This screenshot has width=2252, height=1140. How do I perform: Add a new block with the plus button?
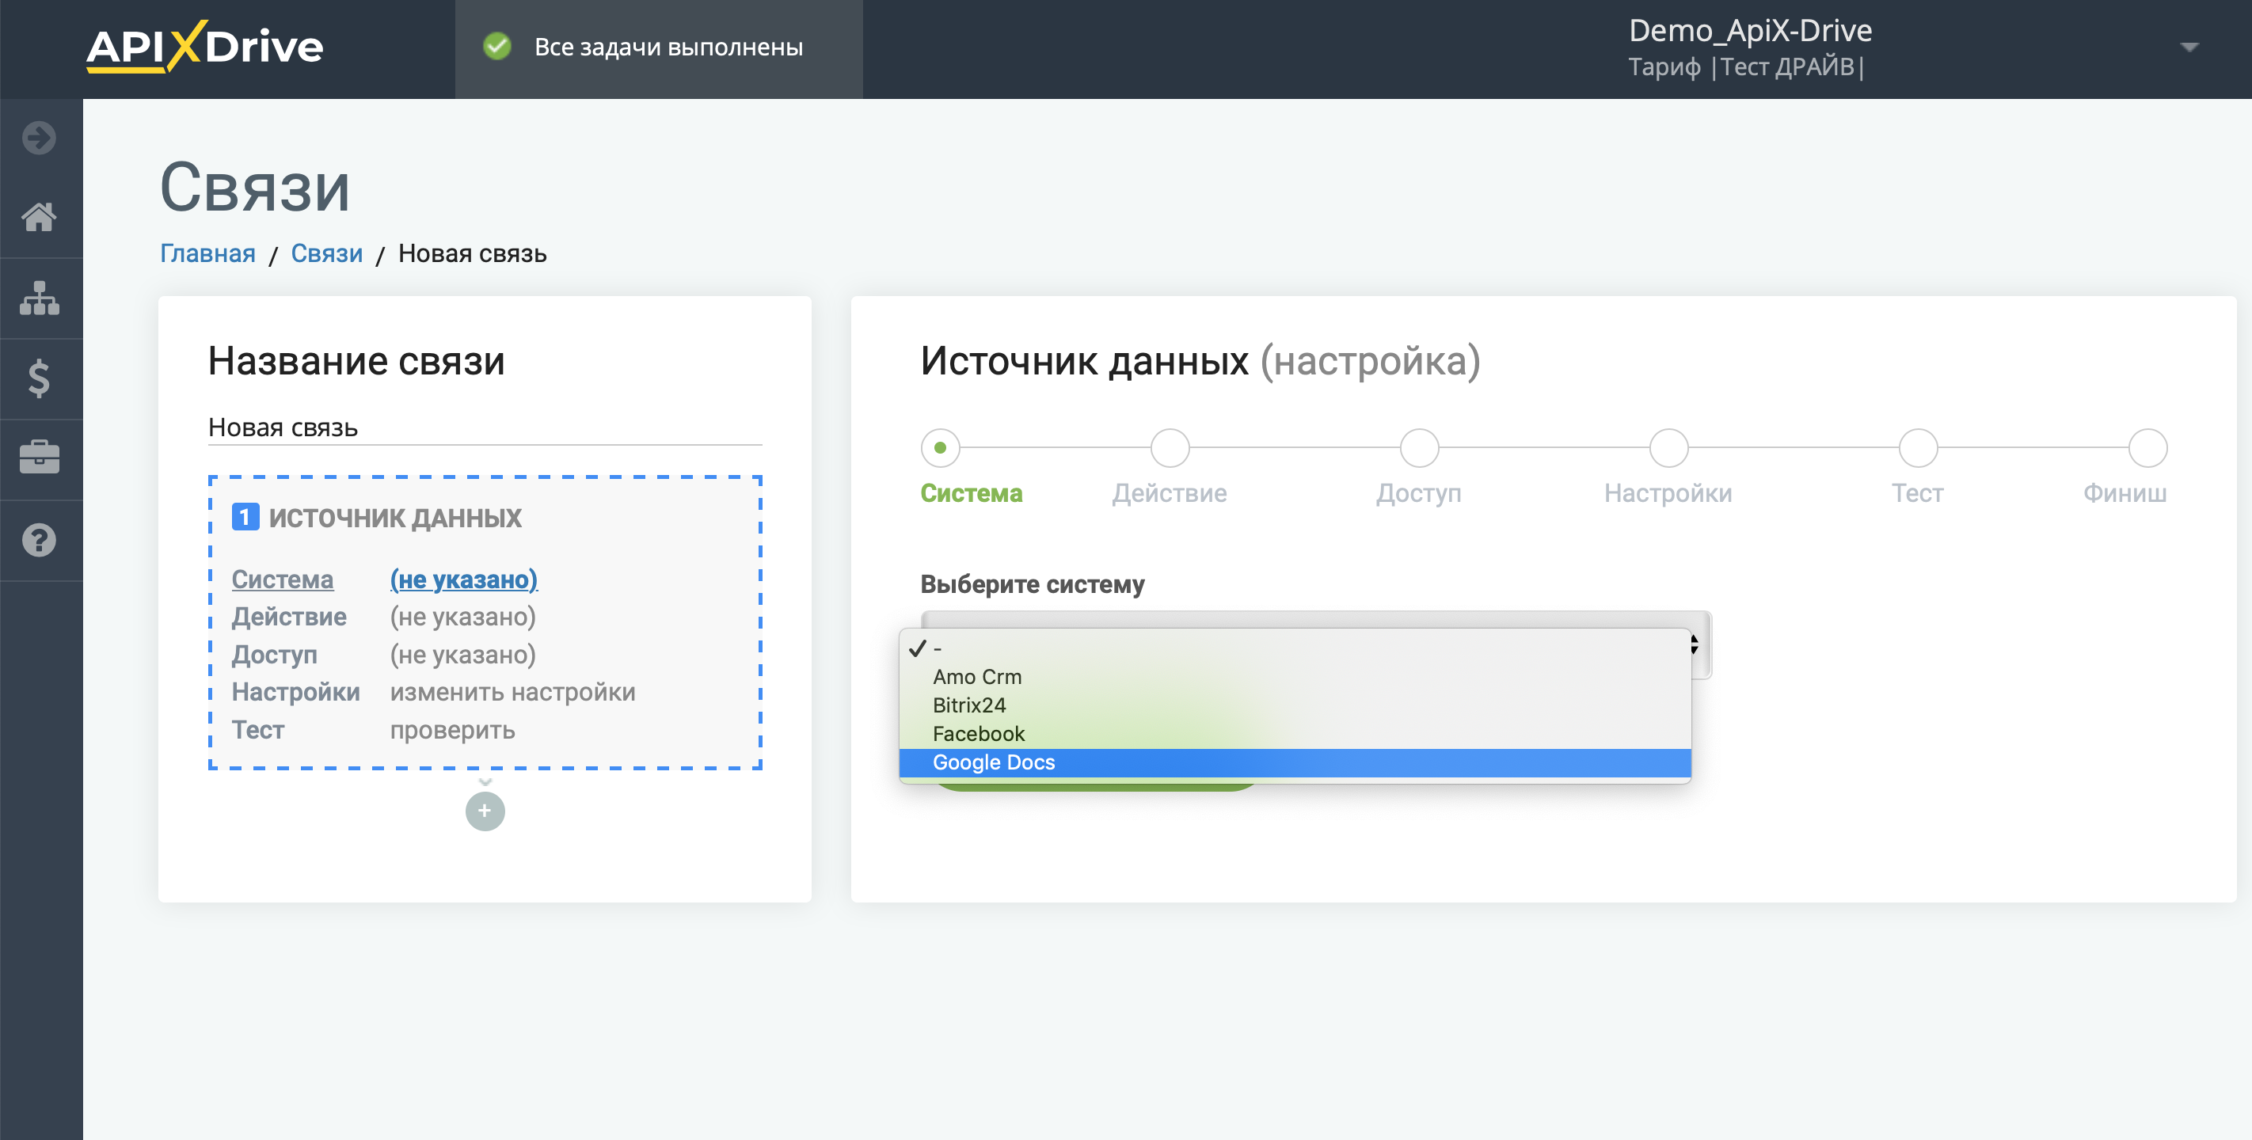[485, 811]
